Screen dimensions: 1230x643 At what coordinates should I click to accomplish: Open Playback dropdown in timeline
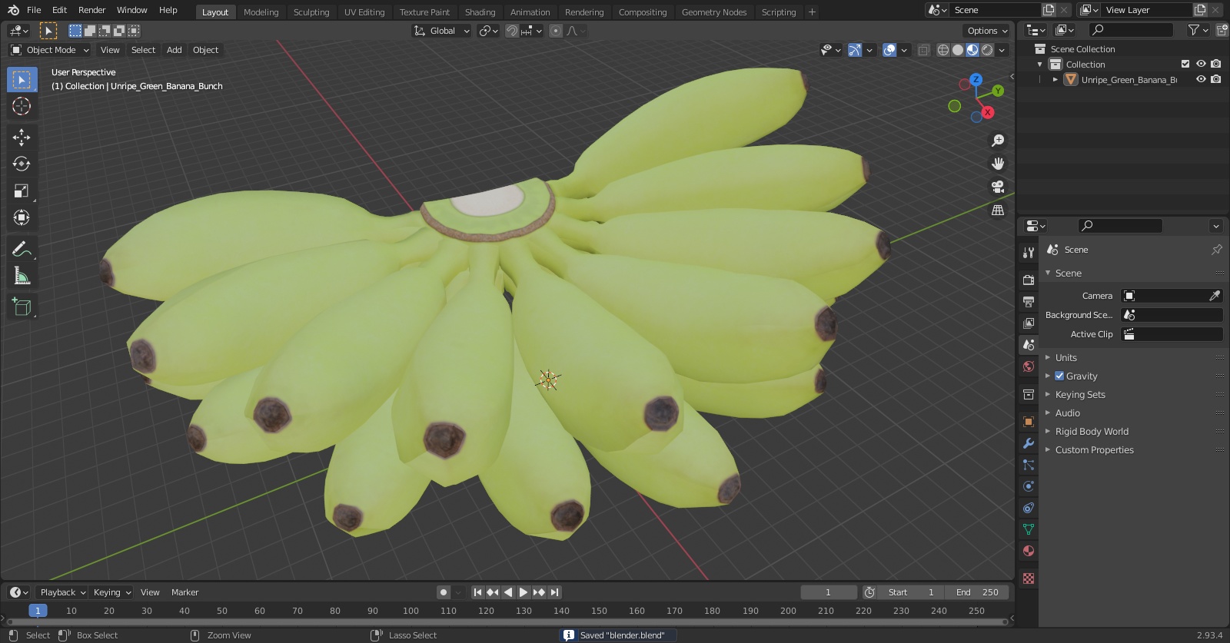tap(62, 592)
